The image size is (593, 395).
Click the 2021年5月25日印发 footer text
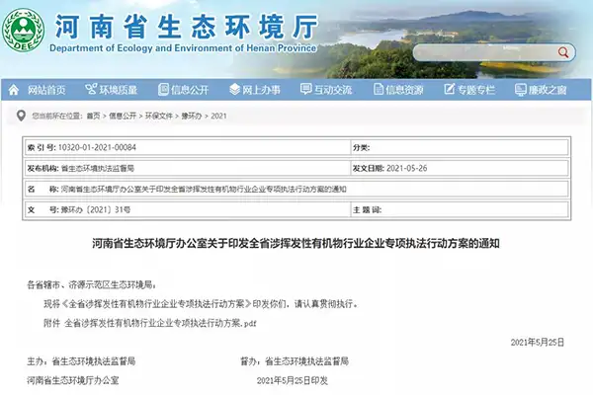click(293, 380)
